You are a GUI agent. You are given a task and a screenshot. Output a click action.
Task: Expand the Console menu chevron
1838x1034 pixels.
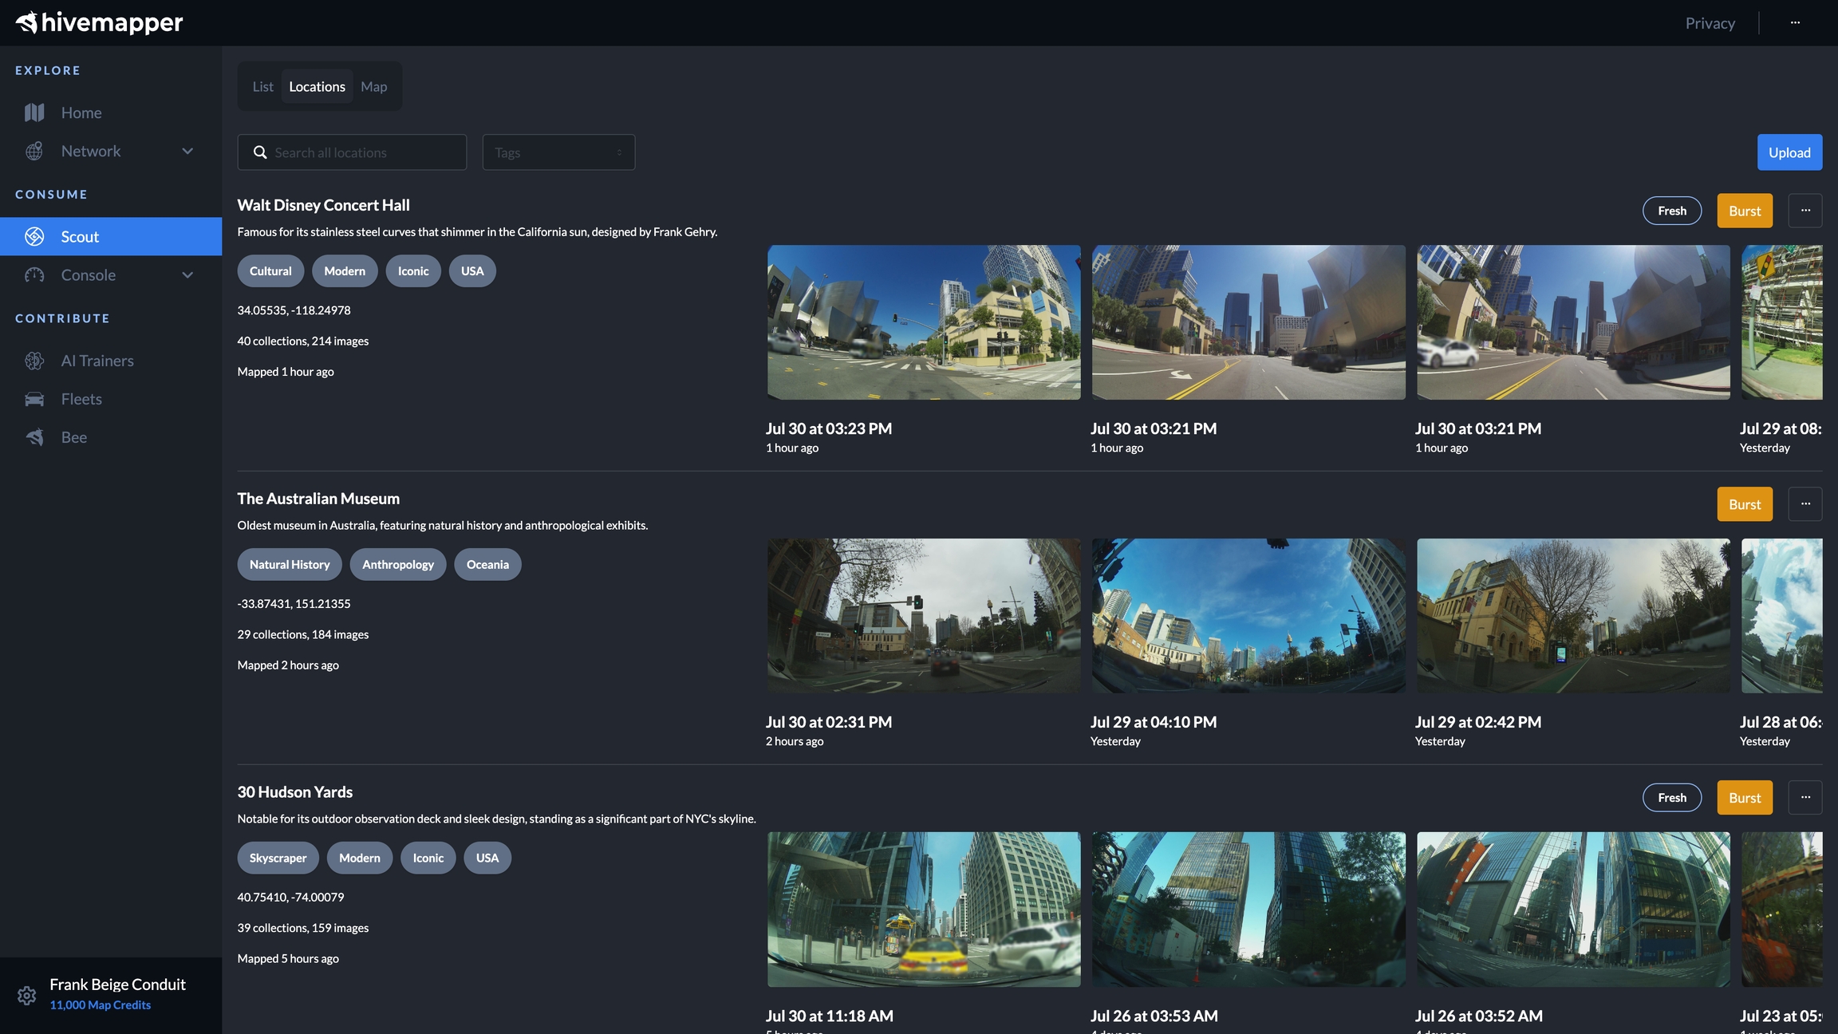[187, 274]
